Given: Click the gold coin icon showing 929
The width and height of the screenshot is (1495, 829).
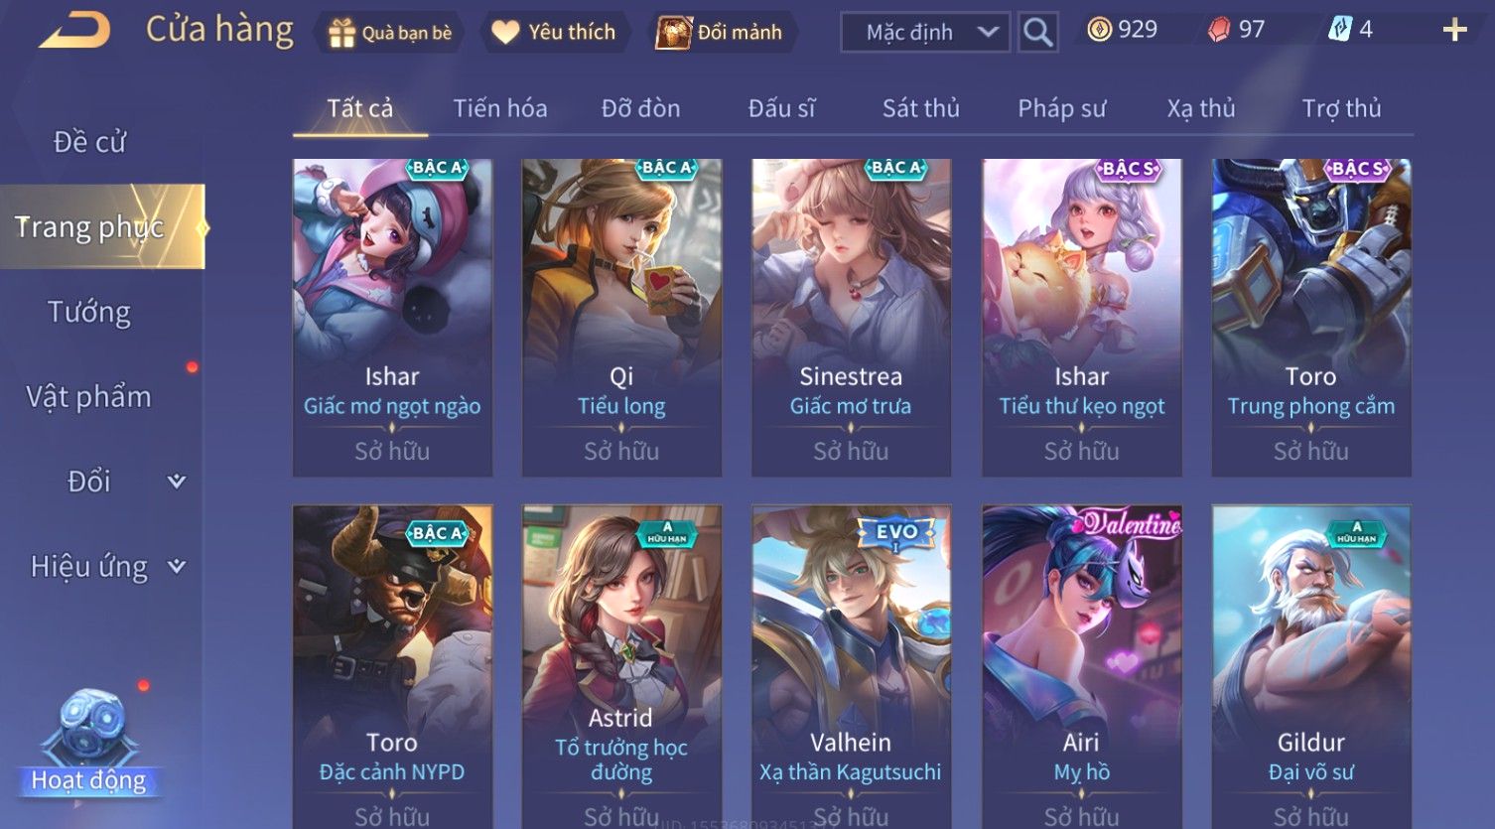Looking at the screenshot, I should point(1099,30).
